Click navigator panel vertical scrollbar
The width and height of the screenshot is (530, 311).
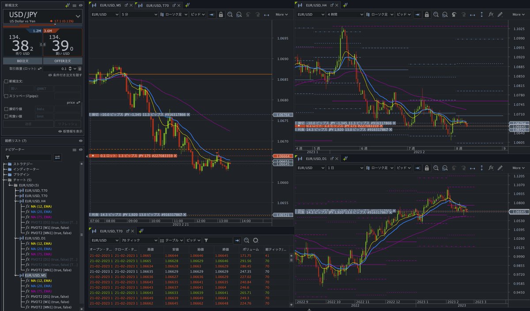[81, 234]
